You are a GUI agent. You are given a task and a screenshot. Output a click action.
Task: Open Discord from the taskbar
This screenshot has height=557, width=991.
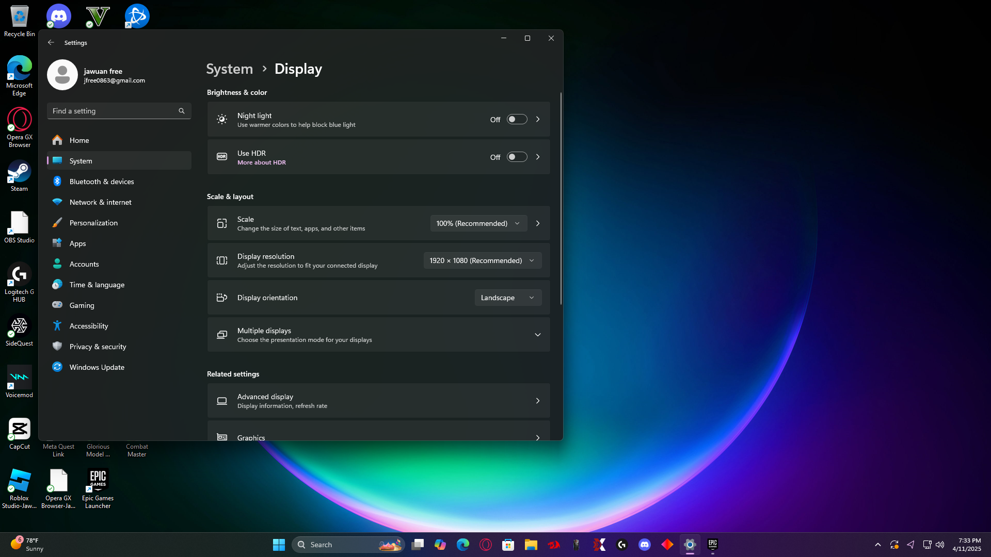point(645,545)
